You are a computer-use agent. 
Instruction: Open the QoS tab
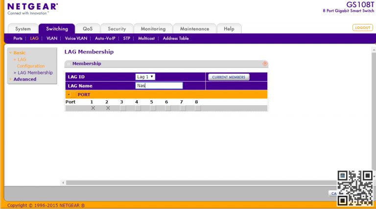point(88,29)
